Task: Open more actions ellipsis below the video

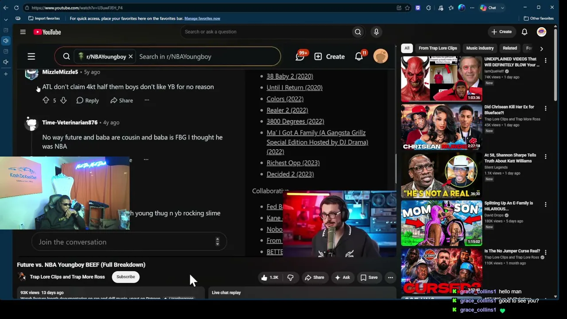Action: coord(390,277)
